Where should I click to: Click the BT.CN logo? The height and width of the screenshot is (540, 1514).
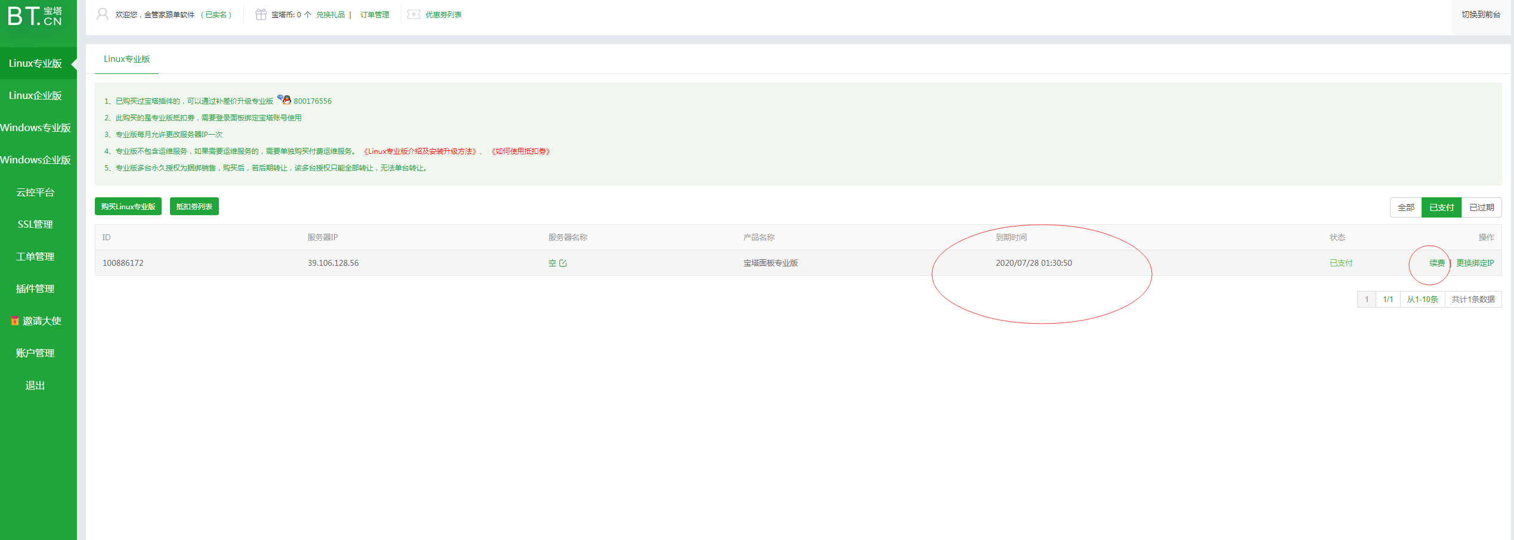point(35,16)
